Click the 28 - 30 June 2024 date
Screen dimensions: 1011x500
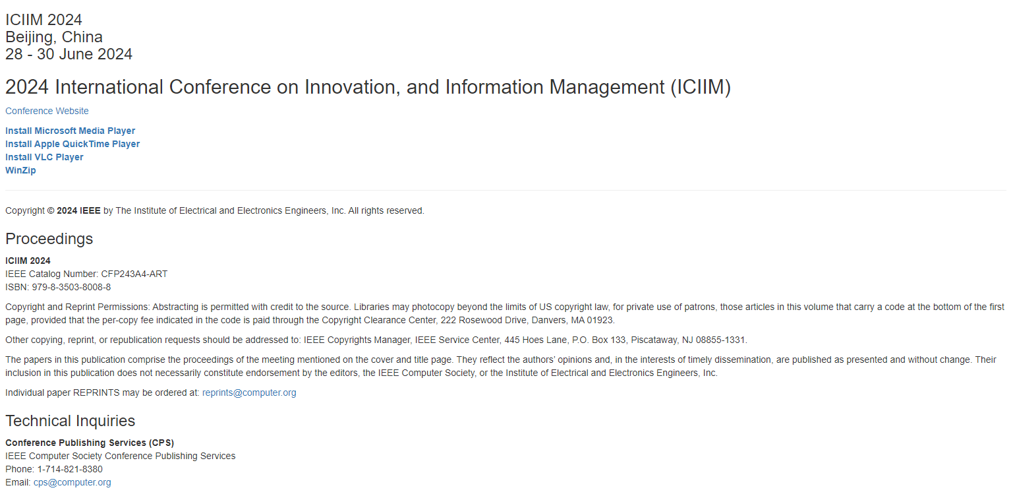coord(69,54)
